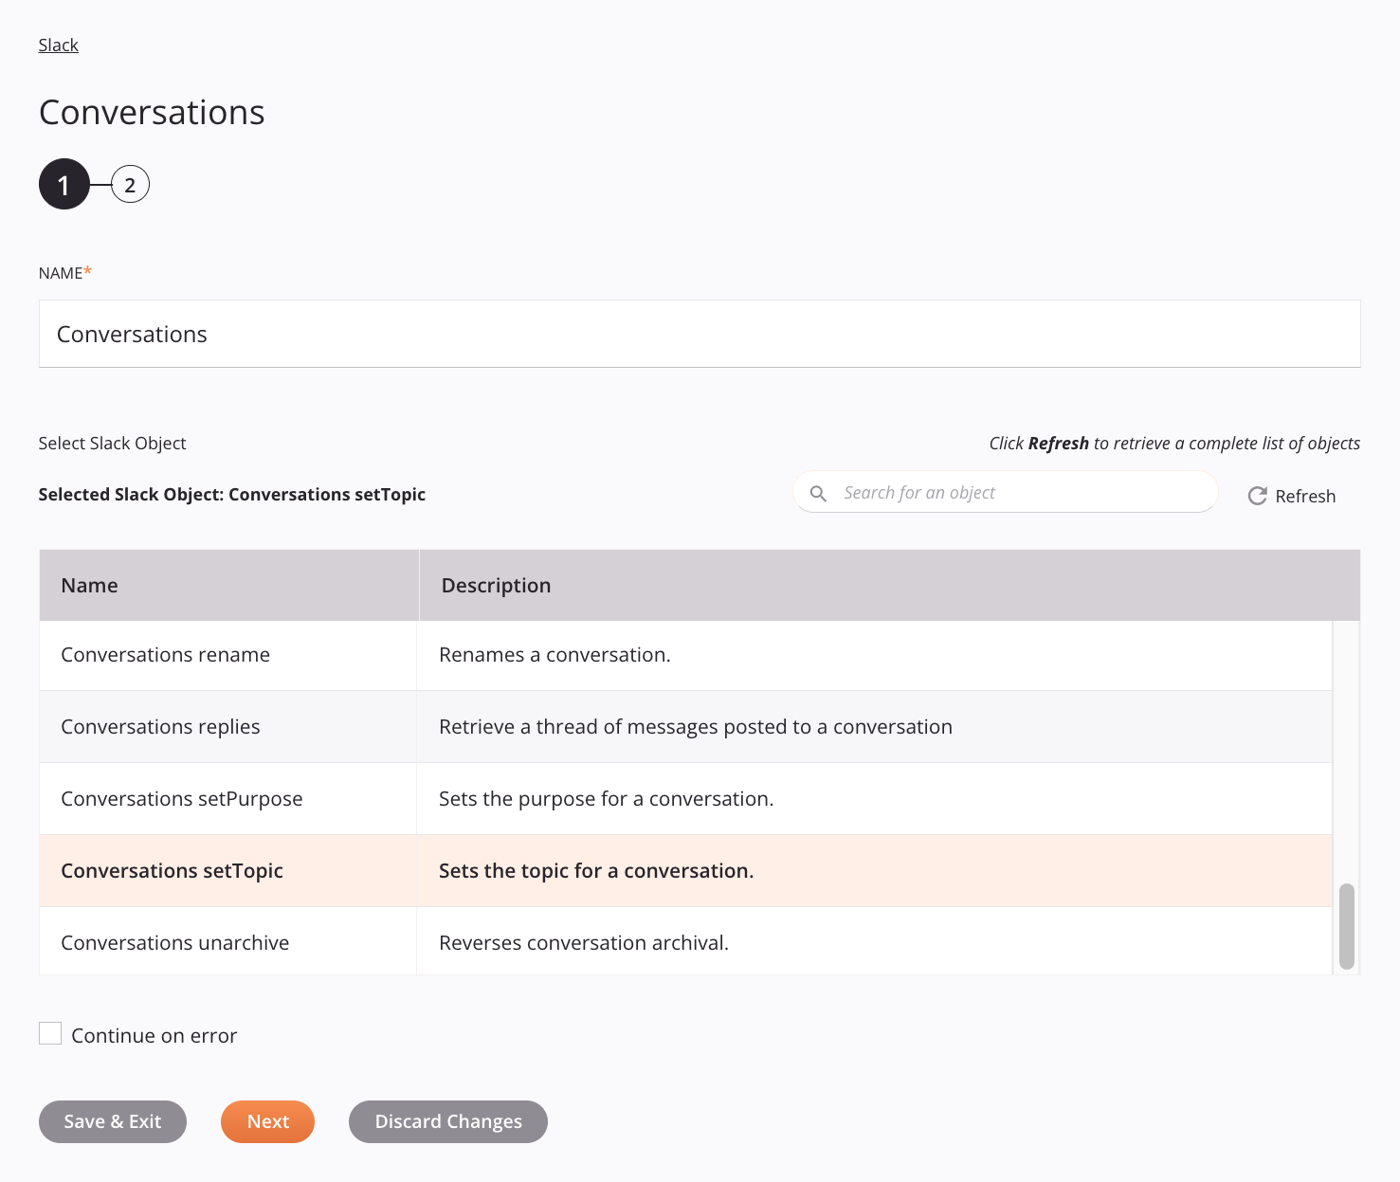
Task: Enable the Continue on error checkbox
Action: tap(50, 1033)
